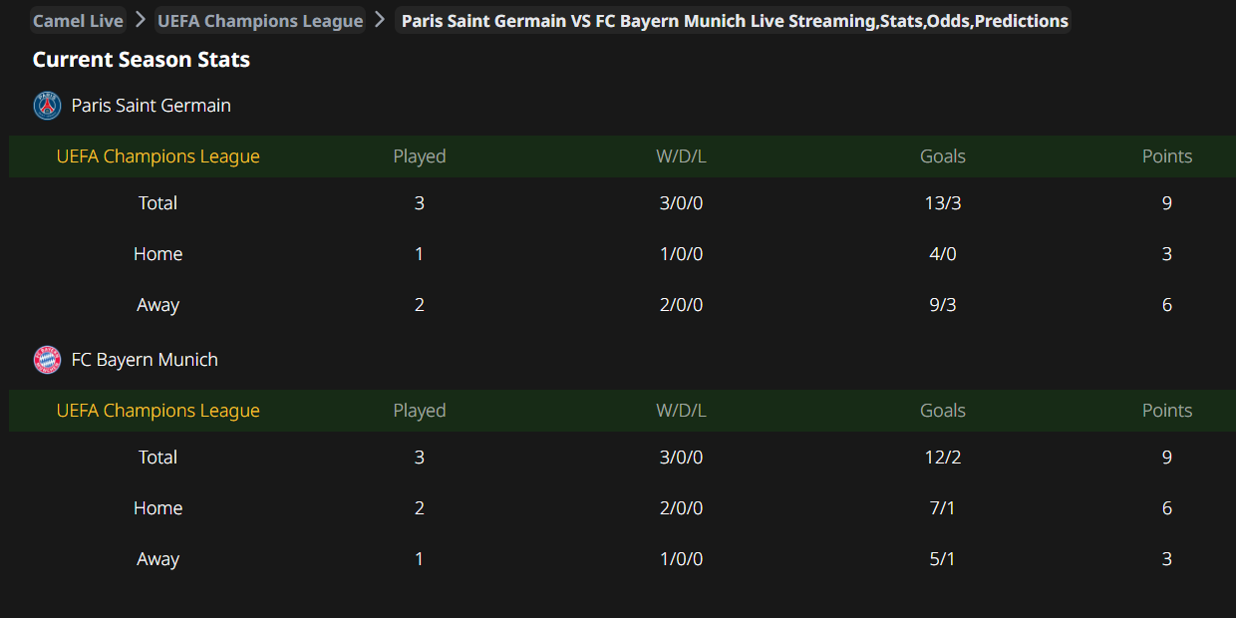The width and height of the screenshot is (1236, 618).
Task: Click the Played column header for PSG
Action: (x=420, y=156)
